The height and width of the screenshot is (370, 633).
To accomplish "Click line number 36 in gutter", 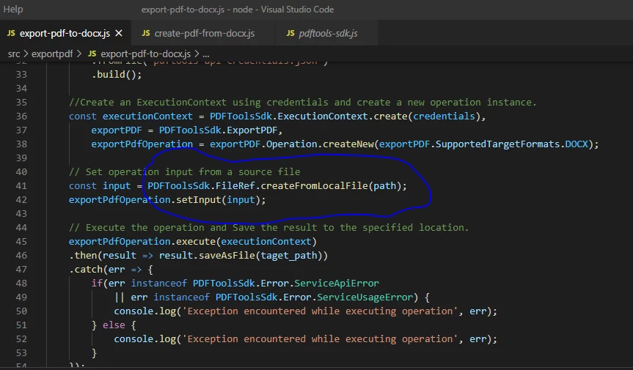I will click(x=21, y=116).
